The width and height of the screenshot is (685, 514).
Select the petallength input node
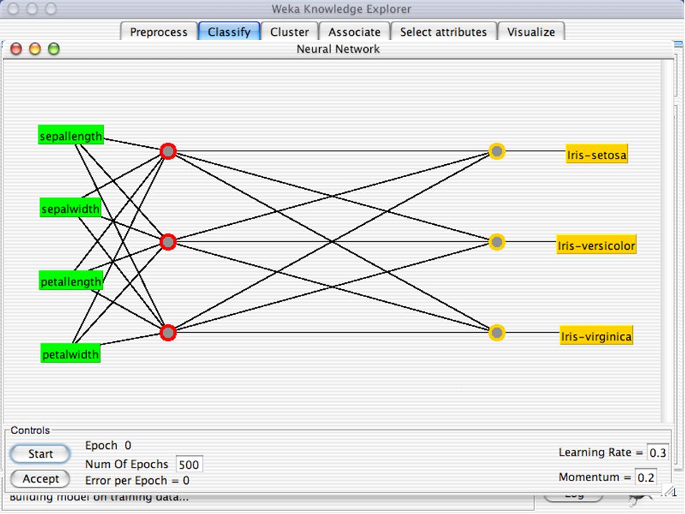click(71, 280)
